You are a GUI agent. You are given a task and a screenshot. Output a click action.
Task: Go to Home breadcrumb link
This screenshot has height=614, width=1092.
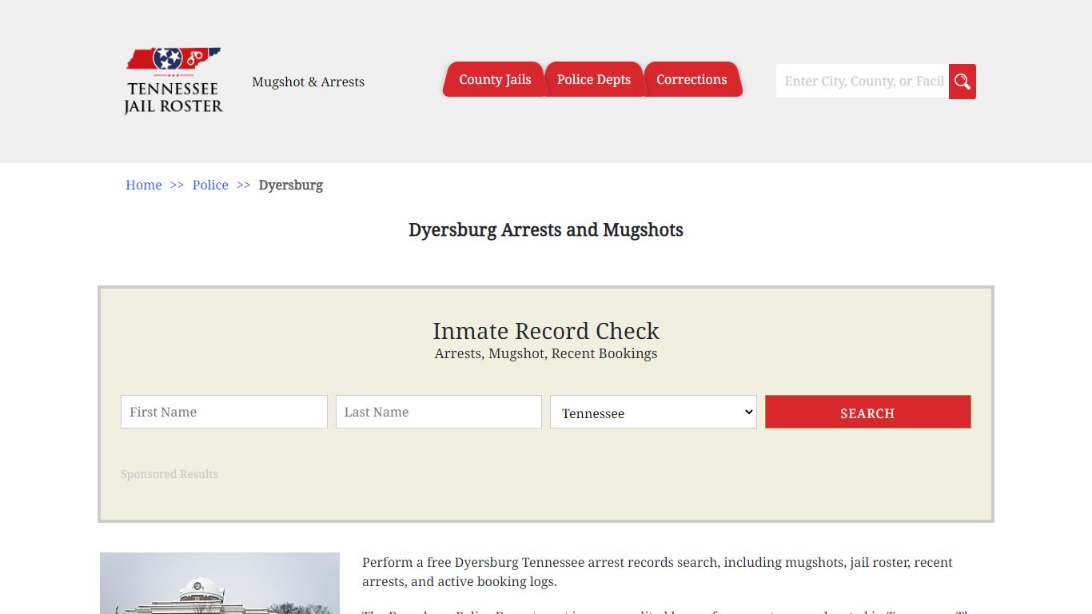[144, 185]
